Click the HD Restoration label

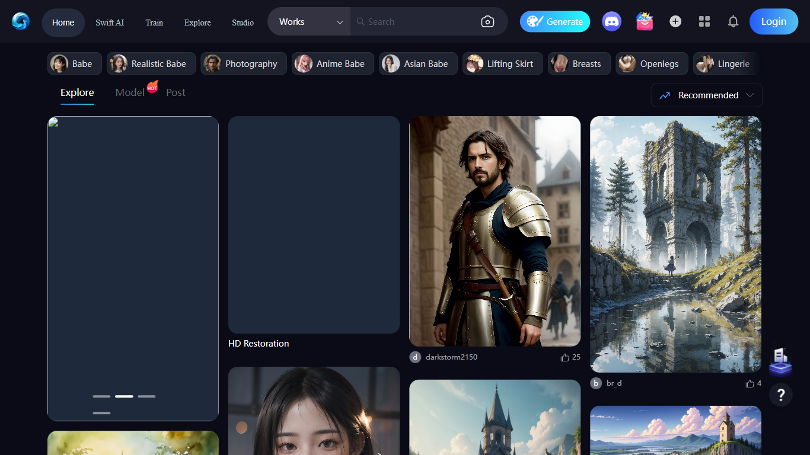tap(259, 344)
